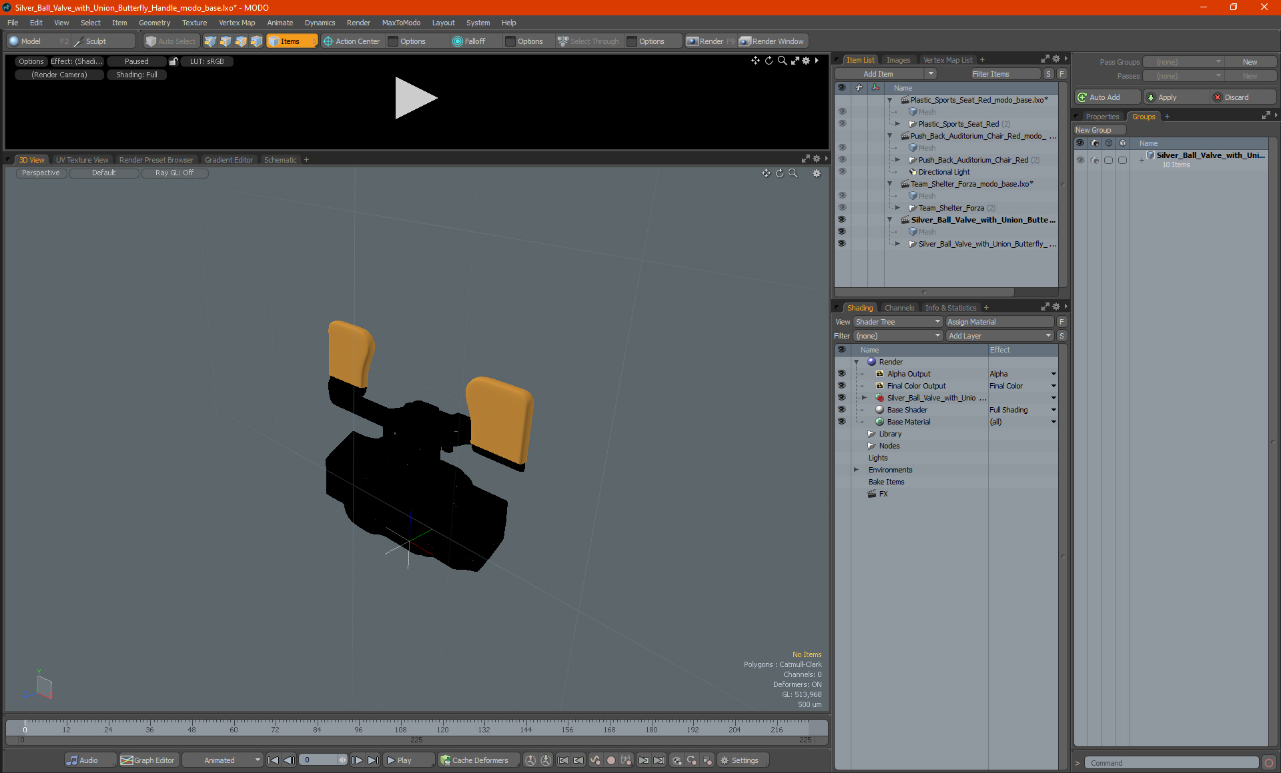Open the Geometry menu
Viewport: 1281px width, 773px height.
tap(154, 23)
